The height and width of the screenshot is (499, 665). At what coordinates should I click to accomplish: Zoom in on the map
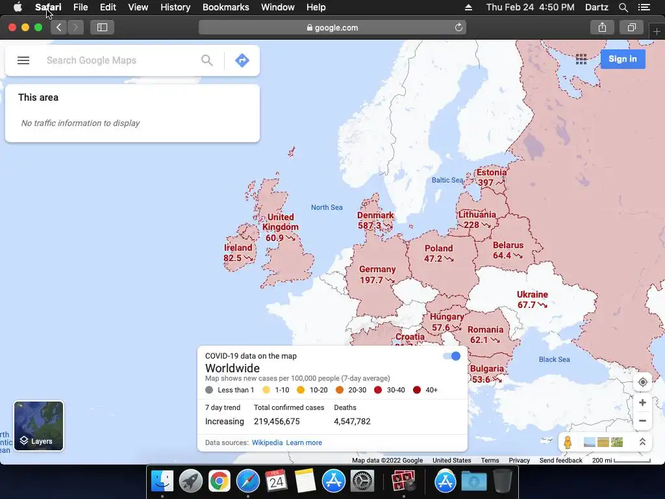tap(642, 403)
